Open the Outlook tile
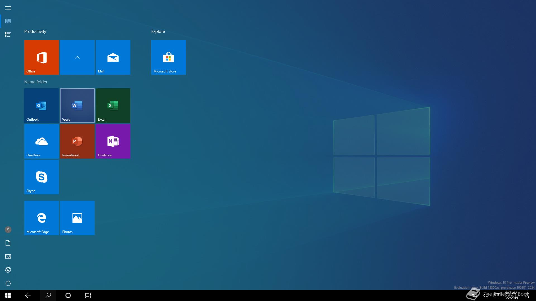Image resolution: width=536 pixels, height=301 pixels. point(42,106)
